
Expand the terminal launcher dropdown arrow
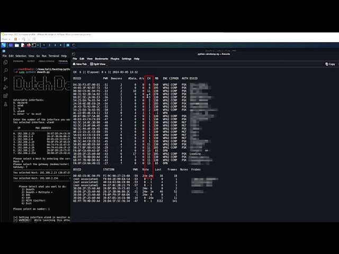pos(38,45)
